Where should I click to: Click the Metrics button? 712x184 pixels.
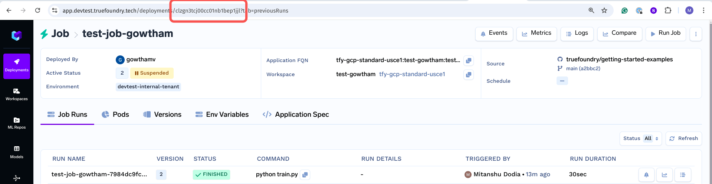(x=537, y=34)
